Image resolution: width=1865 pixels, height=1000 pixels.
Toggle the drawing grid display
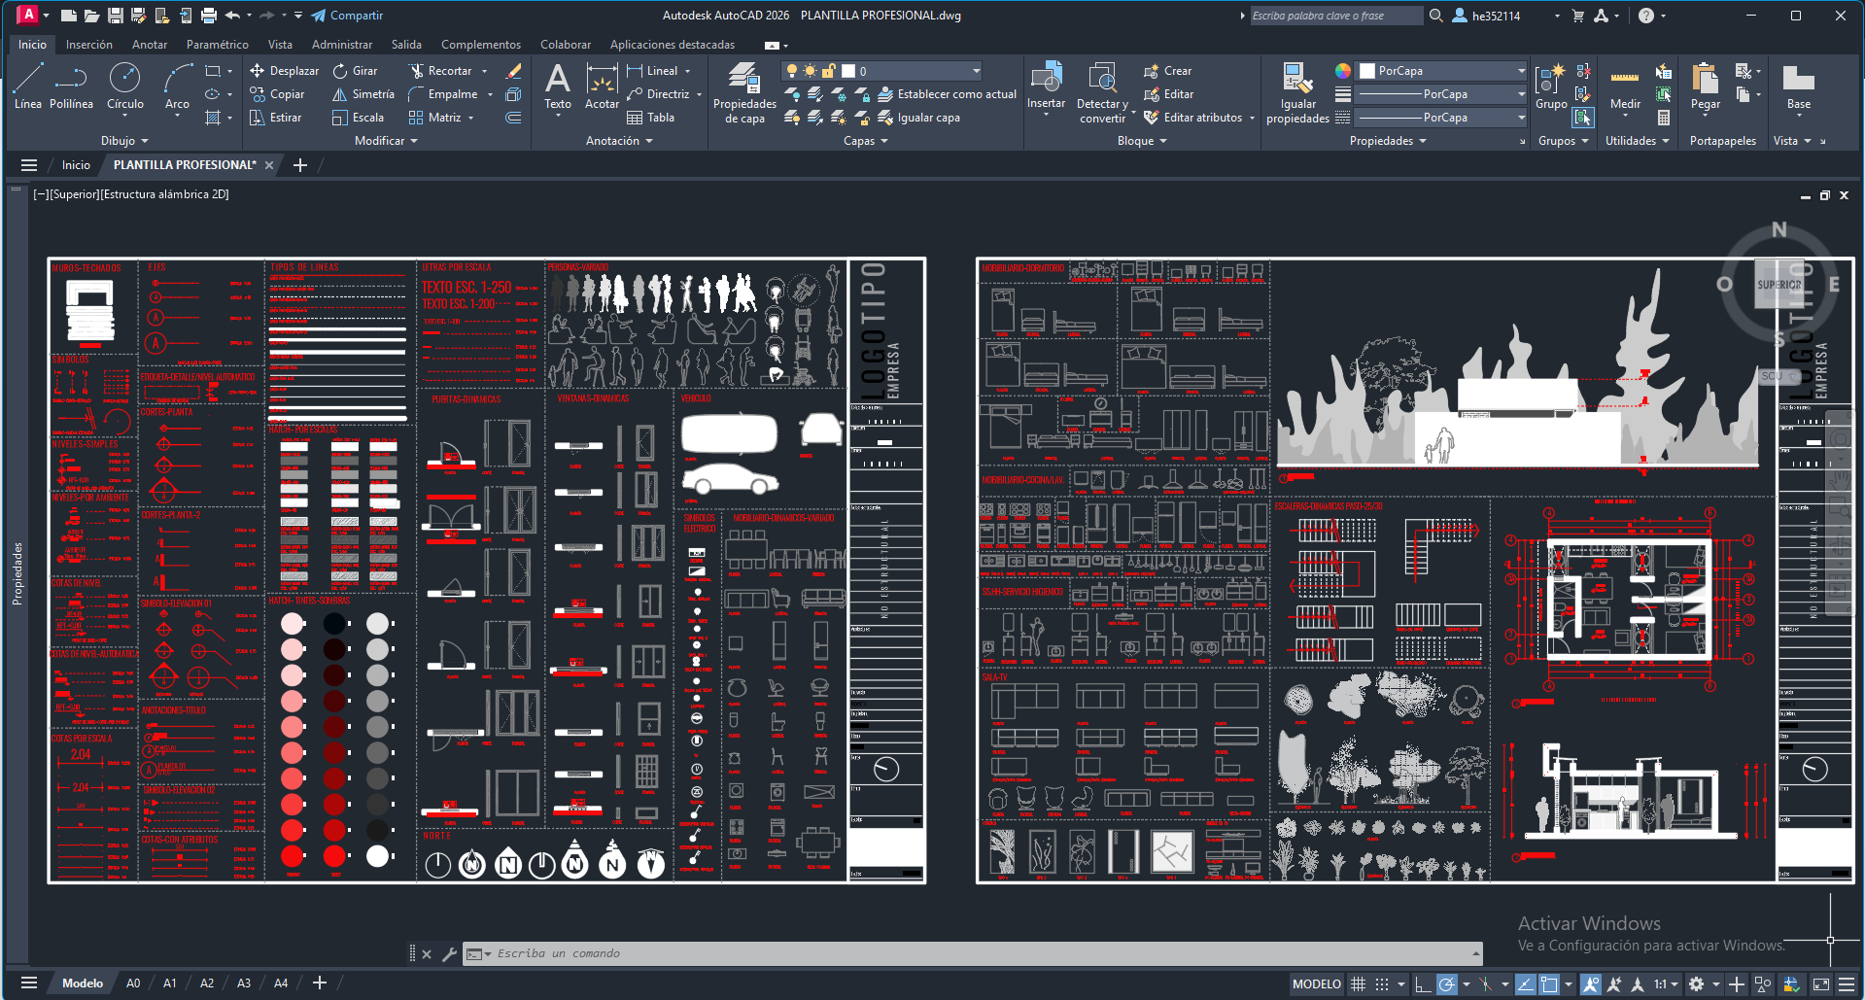coord(1358,984)
